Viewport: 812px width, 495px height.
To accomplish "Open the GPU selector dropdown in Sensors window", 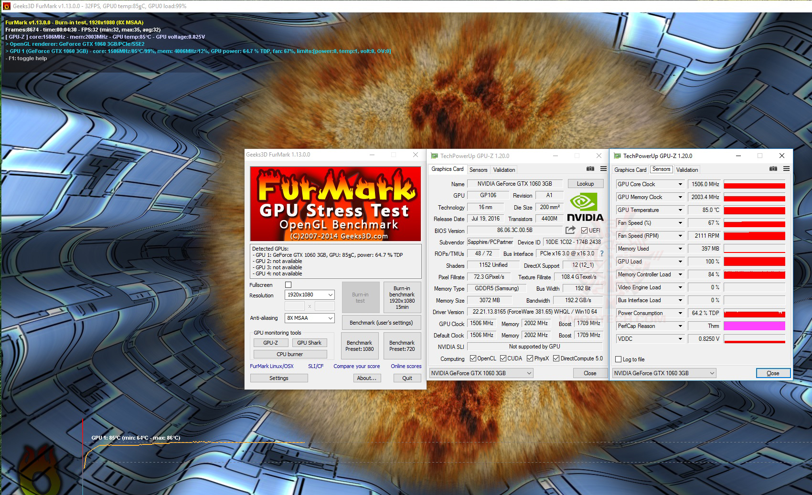I will click(664, 373).
